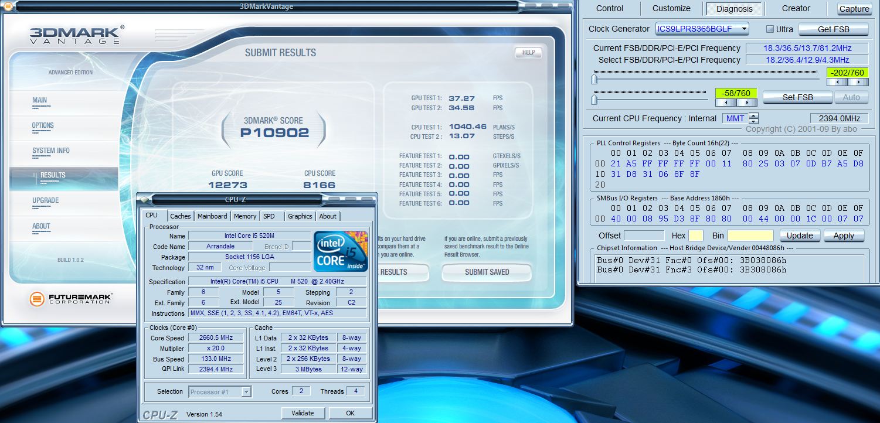Image resolution: width=880 pixels, height=423 pixels.
Task: Click the P10902 3DMark score
Action: point(274,132)
